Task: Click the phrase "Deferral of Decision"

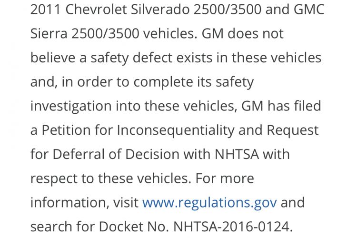Action: point(116,154)
